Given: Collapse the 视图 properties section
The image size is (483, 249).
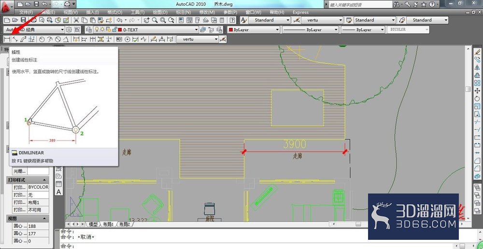Looking at the screenshot, I should [44, 218].
